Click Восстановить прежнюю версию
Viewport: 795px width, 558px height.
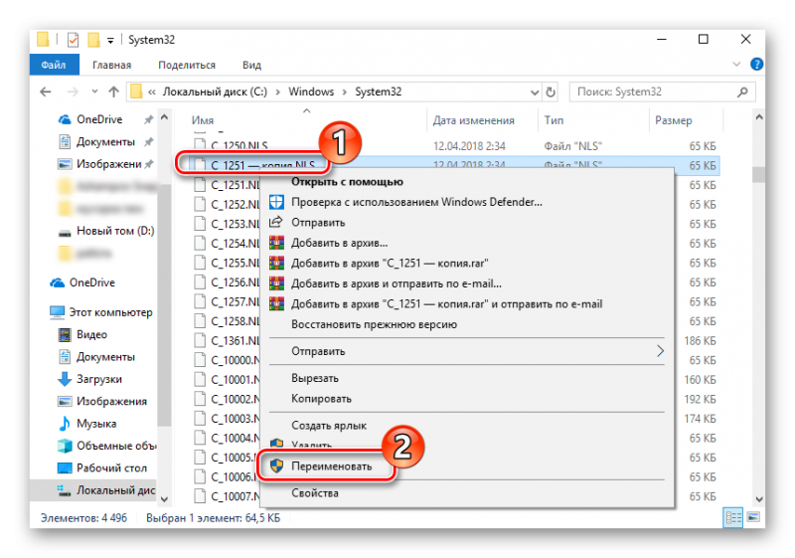click(375, 324)
